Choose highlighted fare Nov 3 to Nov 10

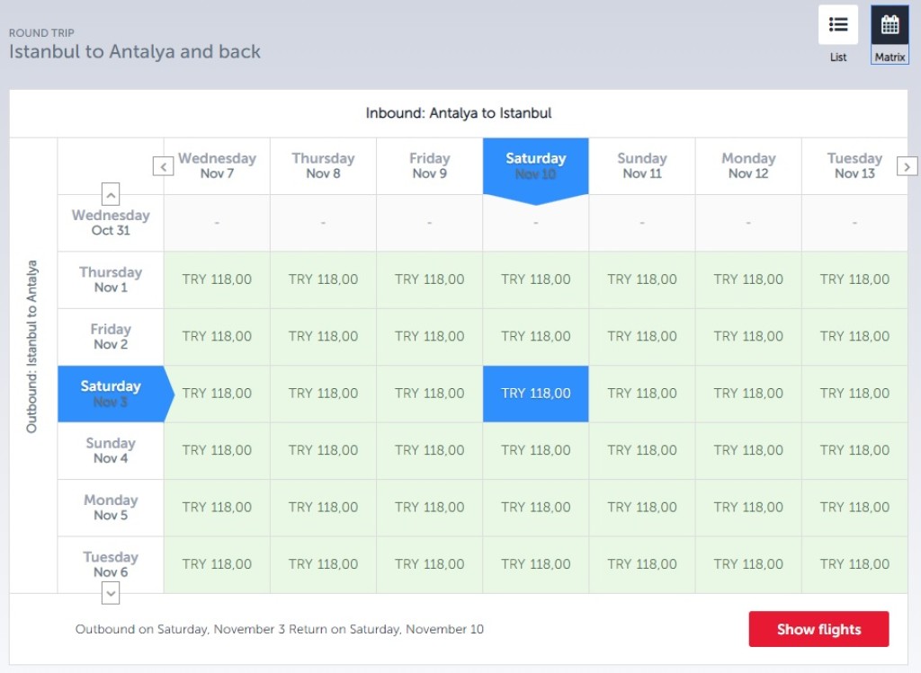(x=535, y=394)
